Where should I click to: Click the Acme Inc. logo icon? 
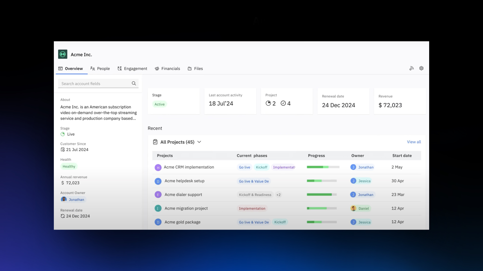63,54
